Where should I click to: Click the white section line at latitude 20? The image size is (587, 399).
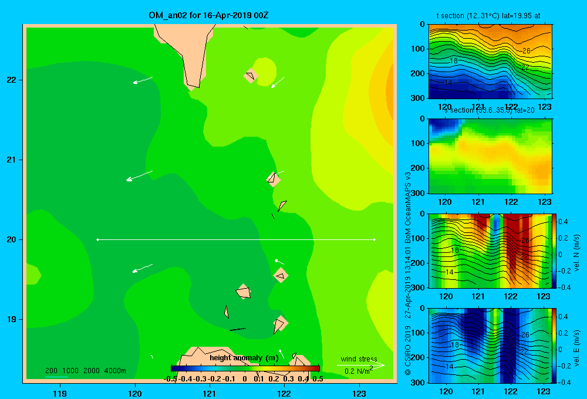coord(236,239)
